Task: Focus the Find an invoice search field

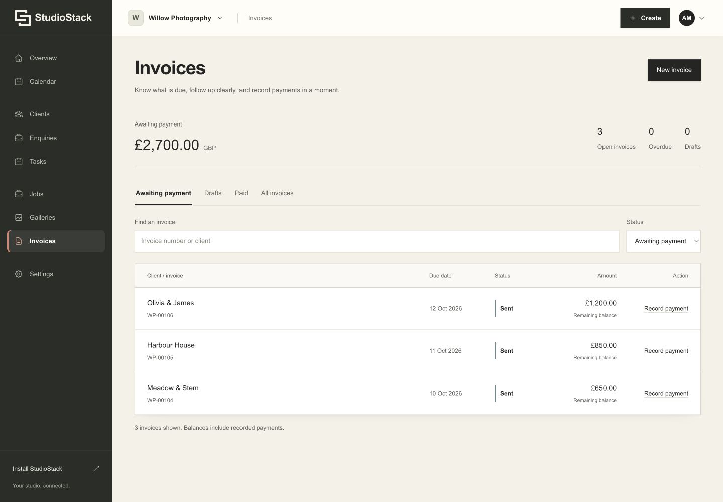Action: point(377,241)
